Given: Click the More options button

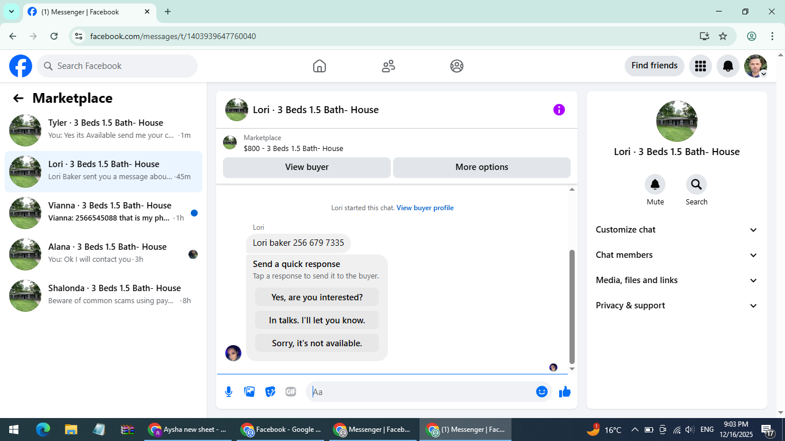Looking at the screenshot, I should coord(482,167).
